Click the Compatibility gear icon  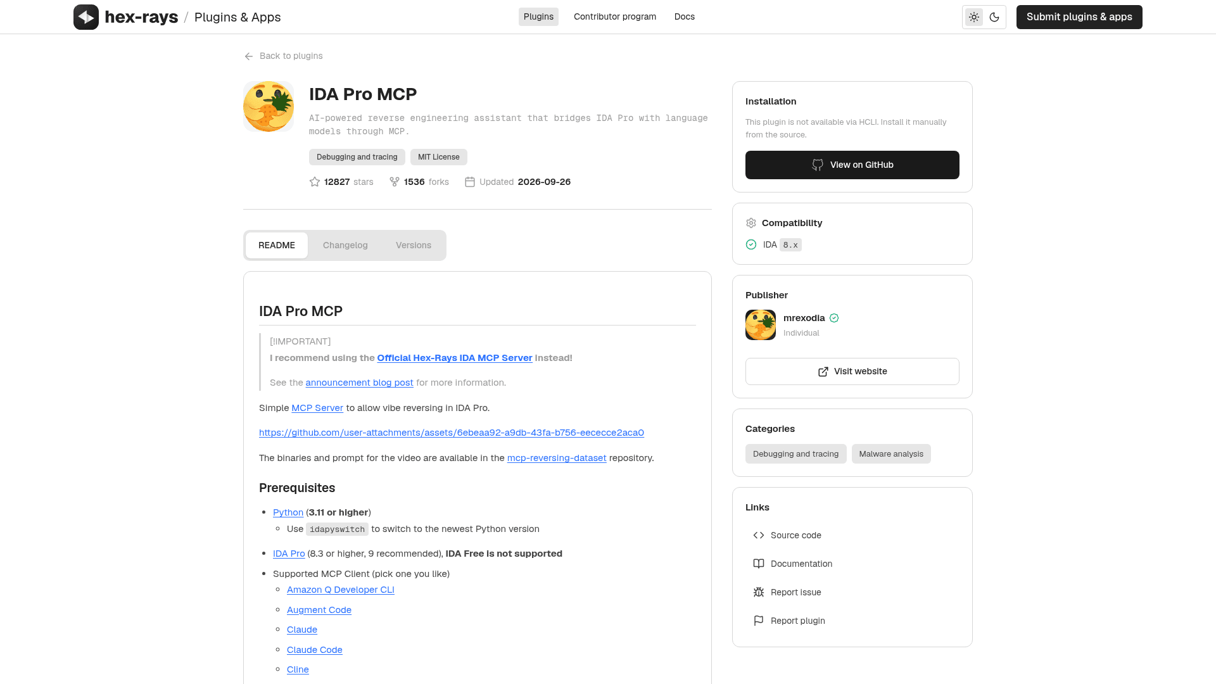click(751, 223)
